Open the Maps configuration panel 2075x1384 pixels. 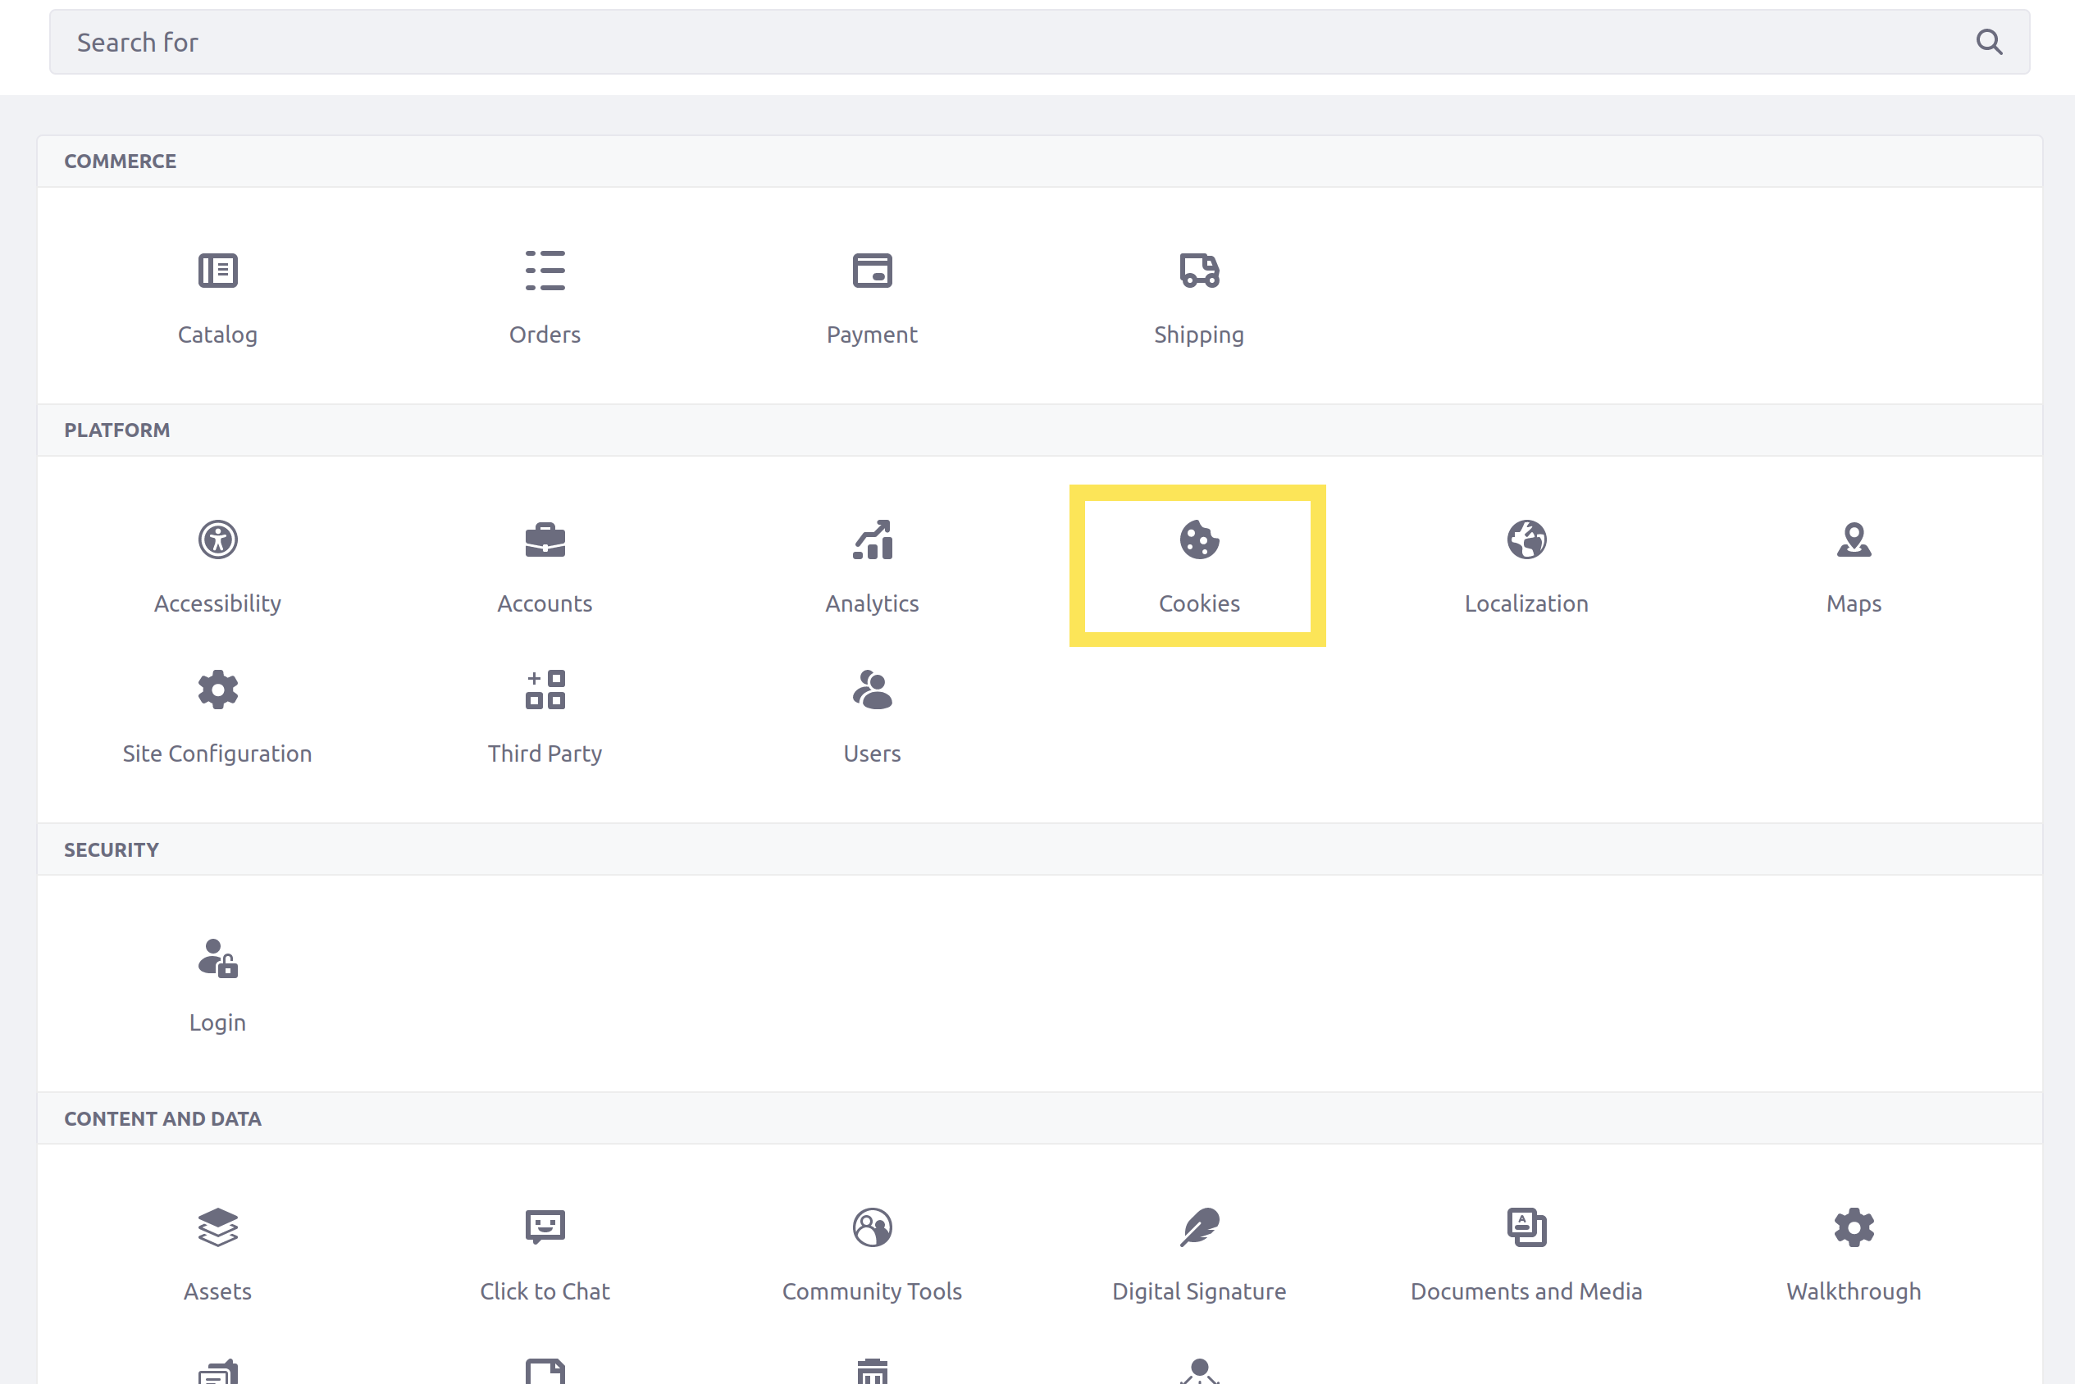1853,566
